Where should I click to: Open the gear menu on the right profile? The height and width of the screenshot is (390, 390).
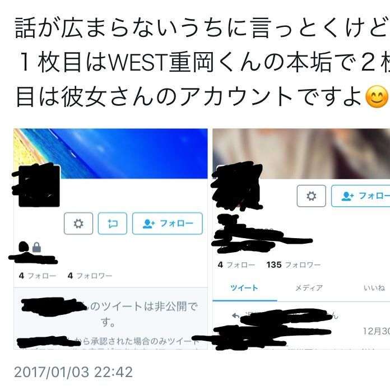tap(311, 196)
